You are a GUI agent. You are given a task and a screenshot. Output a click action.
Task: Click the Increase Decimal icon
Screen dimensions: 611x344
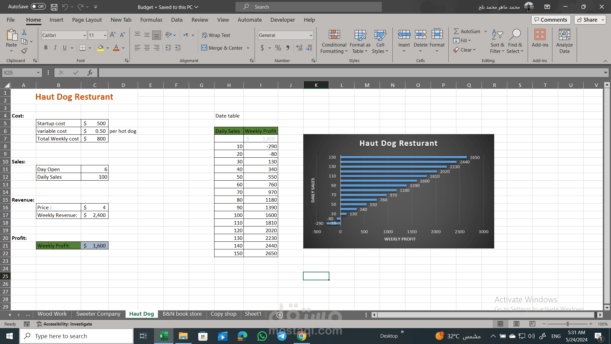click(x=299, y=48)
